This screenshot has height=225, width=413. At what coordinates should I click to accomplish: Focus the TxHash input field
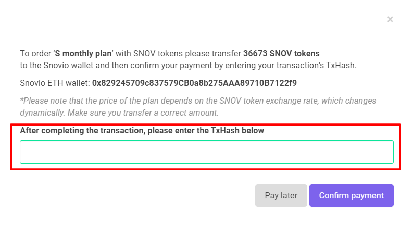click(207, 152)
